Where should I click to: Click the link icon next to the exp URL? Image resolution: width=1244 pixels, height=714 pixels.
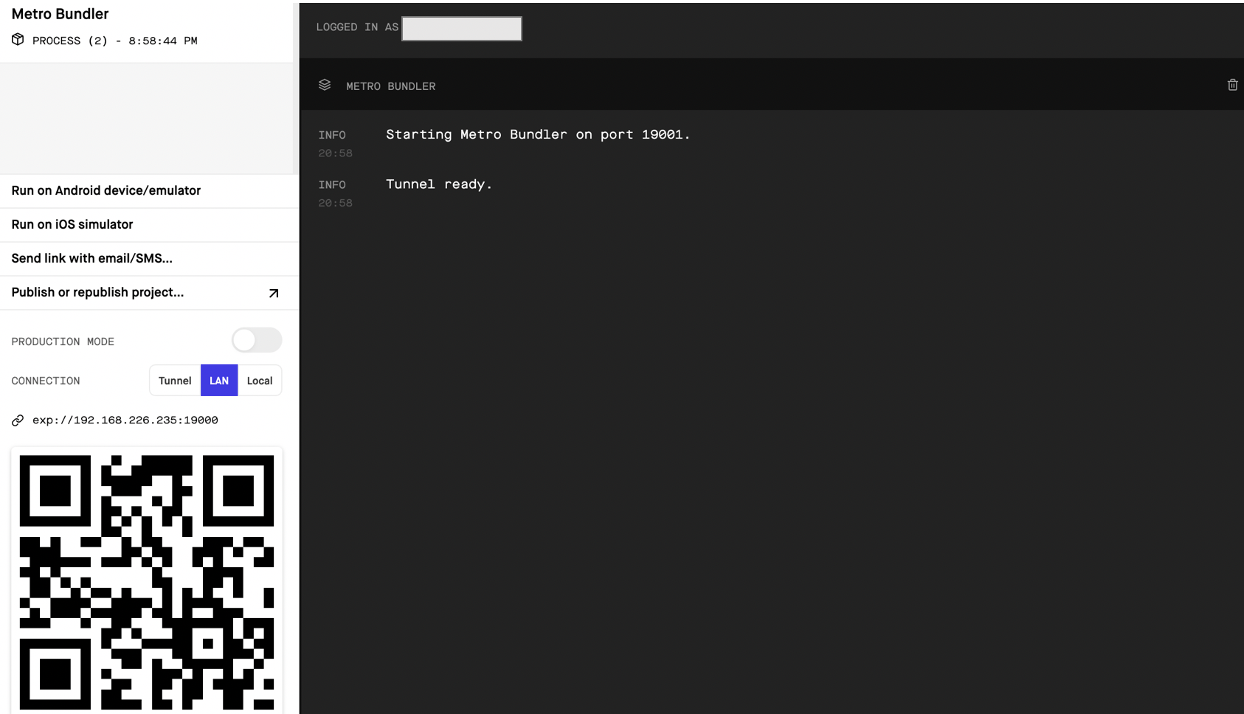pos(17,420)
